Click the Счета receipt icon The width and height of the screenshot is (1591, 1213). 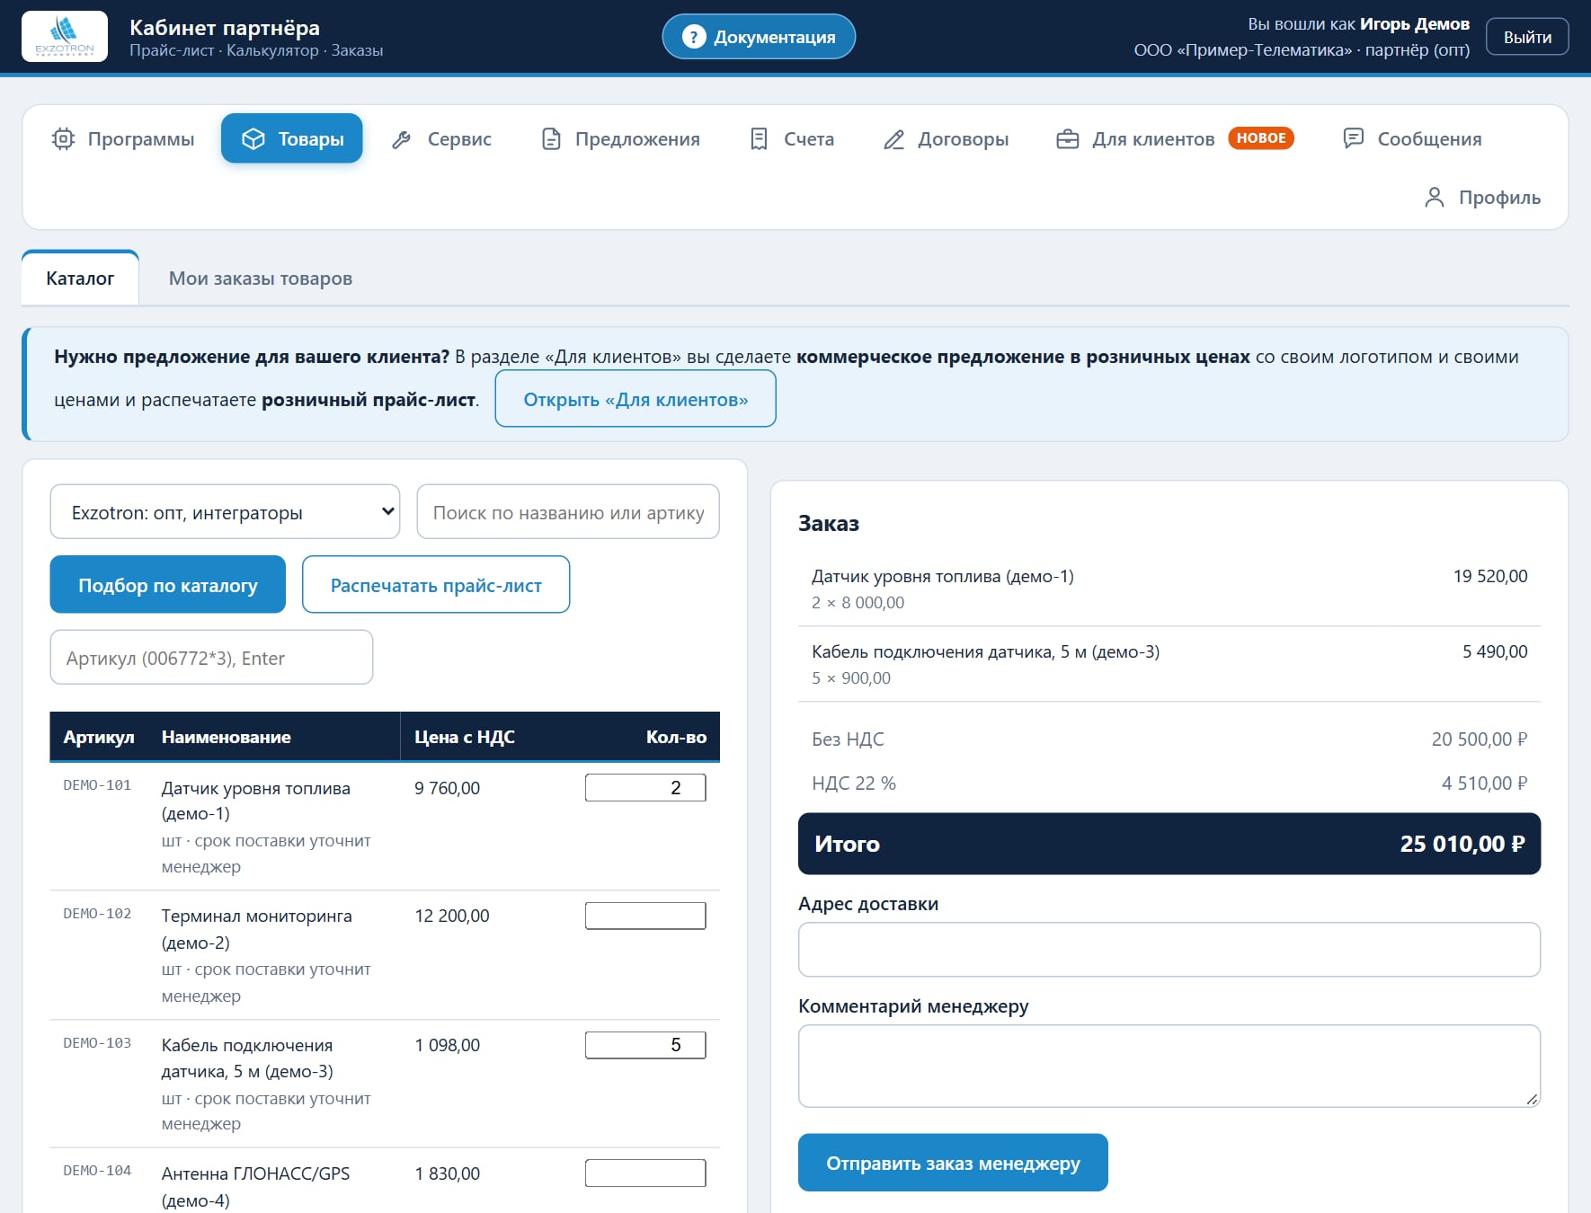(760, 139)
